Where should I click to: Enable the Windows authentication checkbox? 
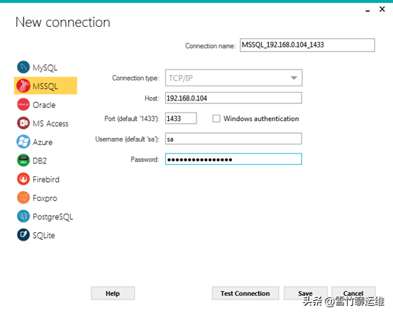[216, 118]
